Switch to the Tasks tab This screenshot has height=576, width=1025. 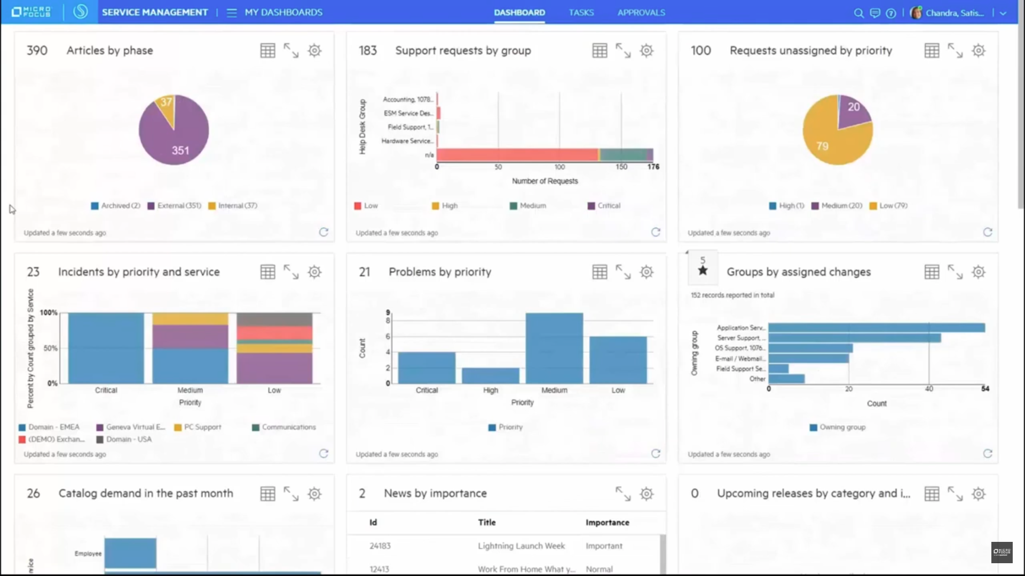tap(581, 12)
